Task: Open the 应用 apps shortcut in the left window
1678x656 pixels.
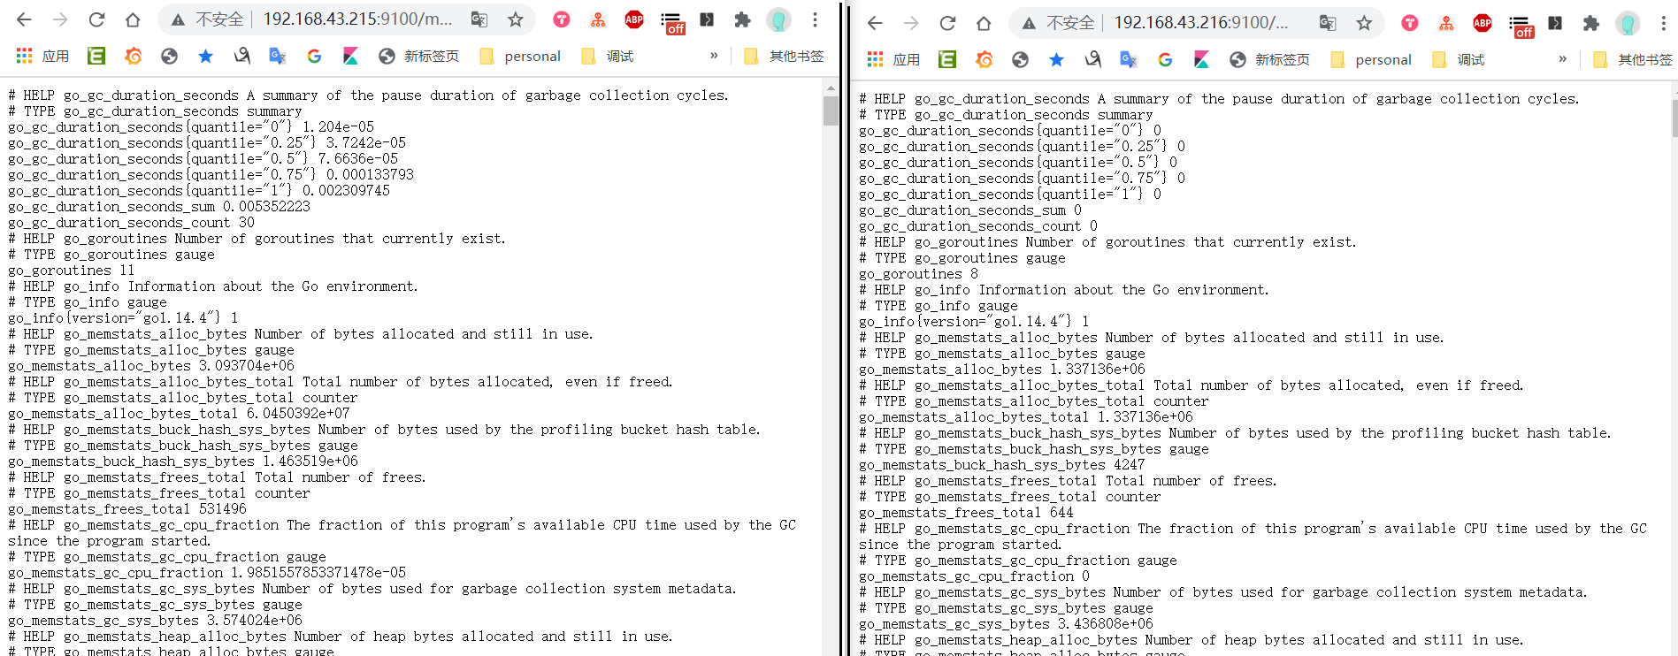Action: pyautogui.click(x=42, y=56)
